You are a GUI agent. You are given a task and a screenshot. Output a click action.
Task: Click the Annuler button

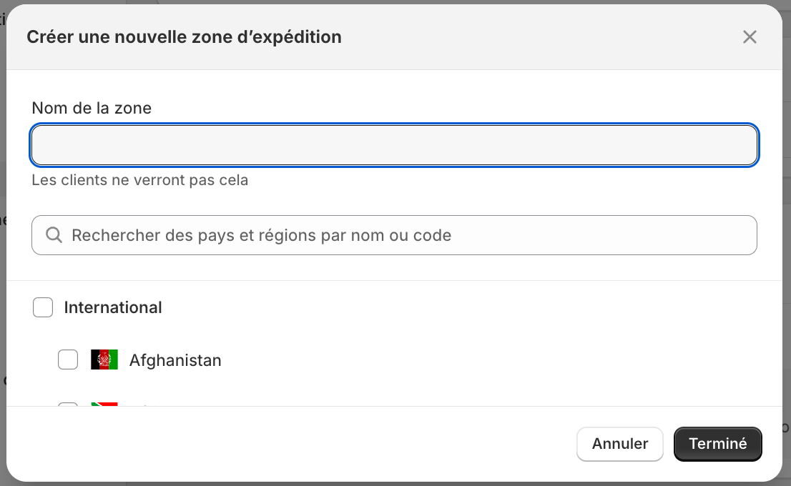(620, 444)
